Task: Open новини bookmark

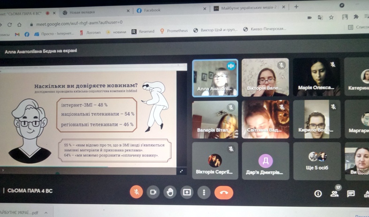Action: [116, 32]
